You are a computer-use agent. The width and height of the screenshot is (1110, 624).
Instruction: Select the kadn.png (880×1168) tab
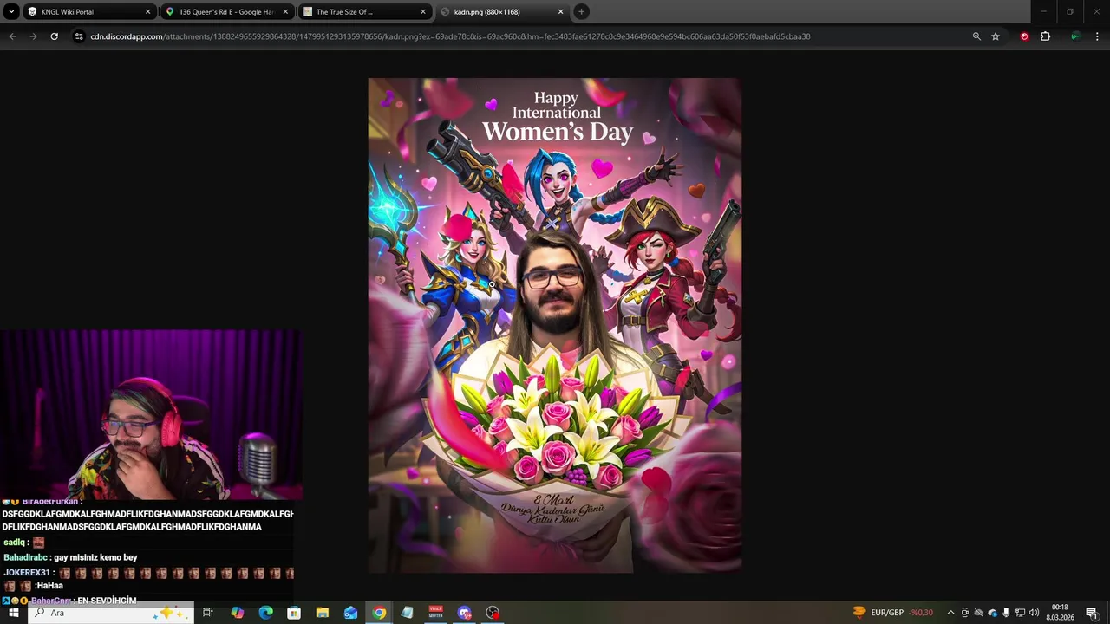click(x=501, y=12)
